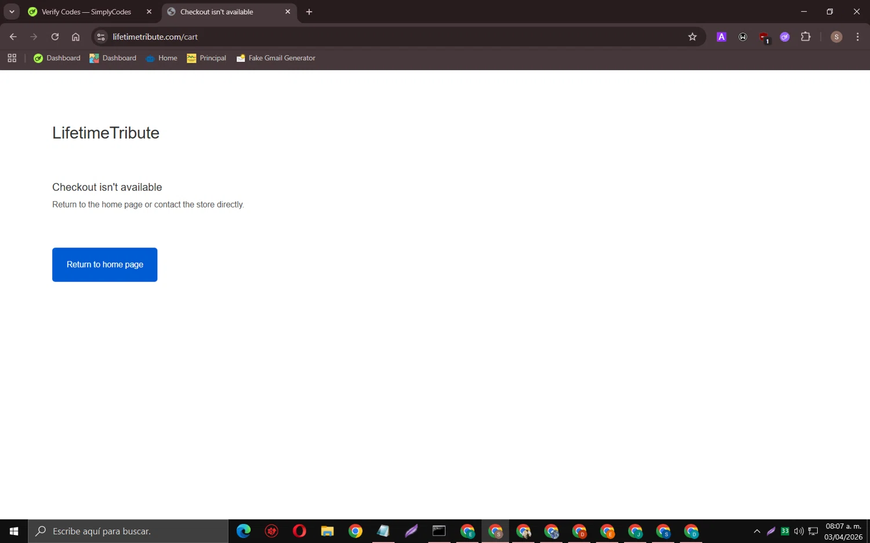Image resolution: width=870 pixels, height=543 pixels.
Task: Bookmark this page with the star icon
Action: tap(693, 37)
